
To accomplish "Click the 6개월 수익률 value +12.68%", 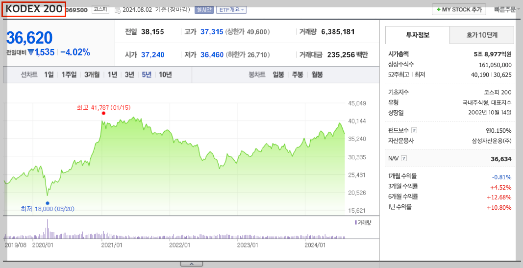I will coord(499,197).
